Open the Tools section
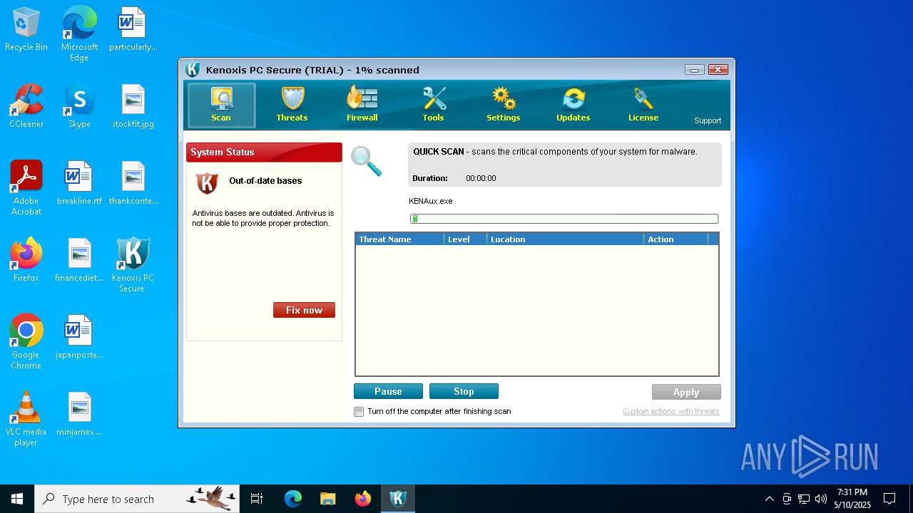This screenshot has width=913, height=513. (433, 105)
